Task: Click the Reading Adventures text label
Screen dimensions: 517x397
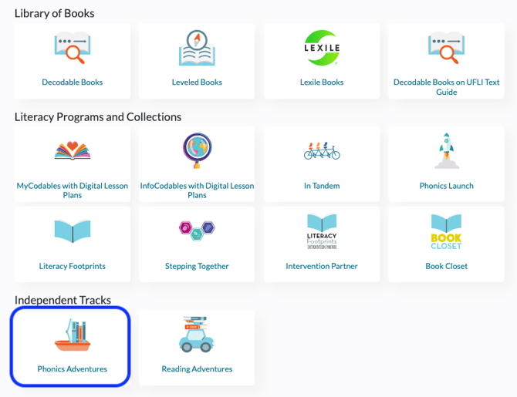Action: tap(197, 369)
